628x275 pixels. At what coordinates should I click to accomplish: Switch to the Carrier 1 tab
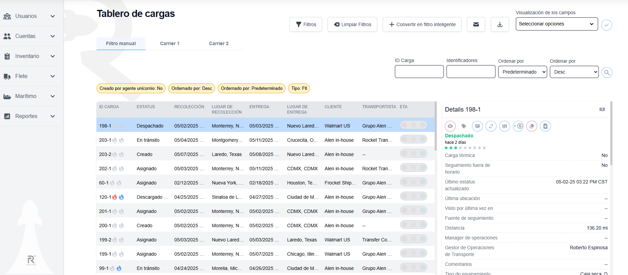point(170,43)
